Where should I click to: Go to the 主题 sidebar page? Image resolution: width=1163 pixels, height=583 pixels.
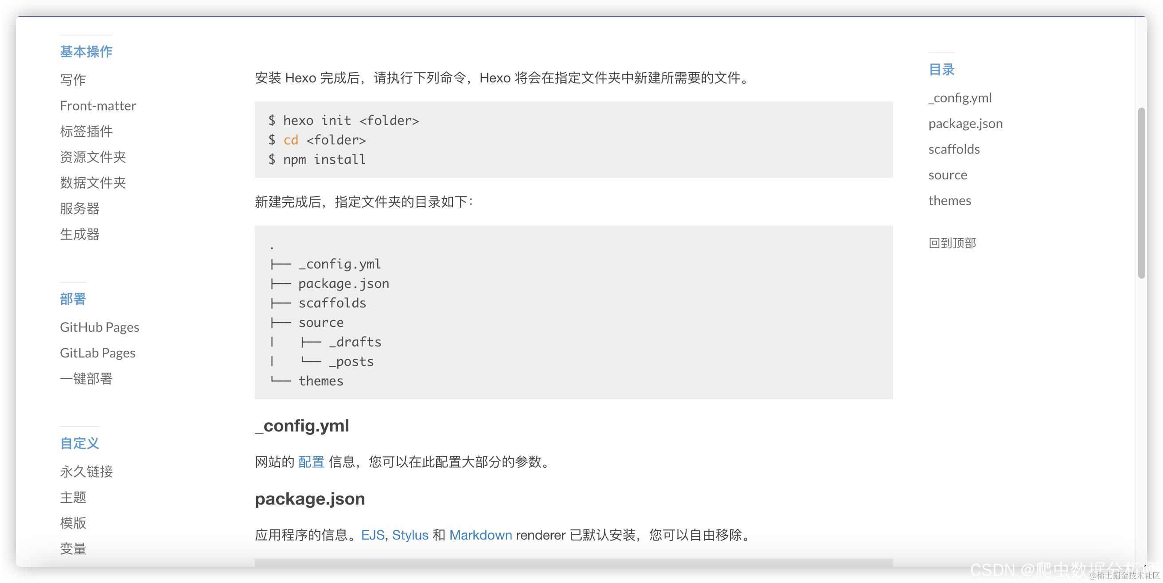[73, 497]
